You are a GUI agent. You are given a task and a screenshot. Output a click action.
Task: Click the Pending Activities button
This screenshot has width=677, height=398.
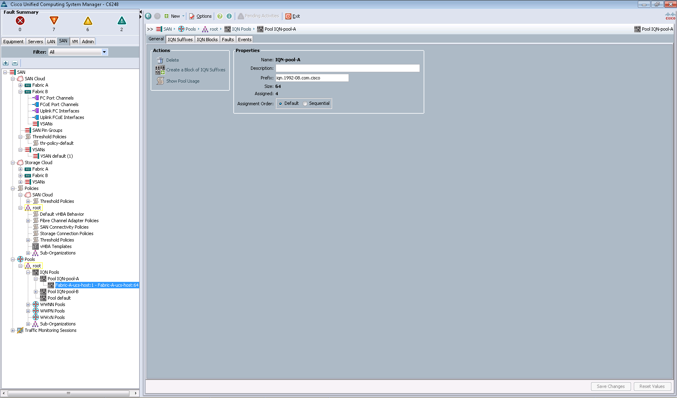tap(258, 16)
